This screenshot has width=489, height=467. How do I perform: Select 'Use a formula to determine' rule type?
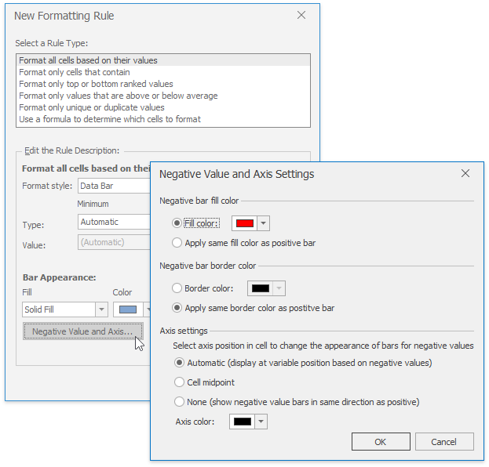point(110,119)
